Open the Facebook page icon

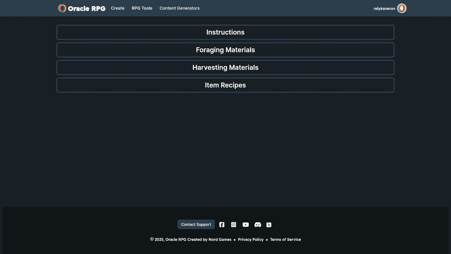222,225
